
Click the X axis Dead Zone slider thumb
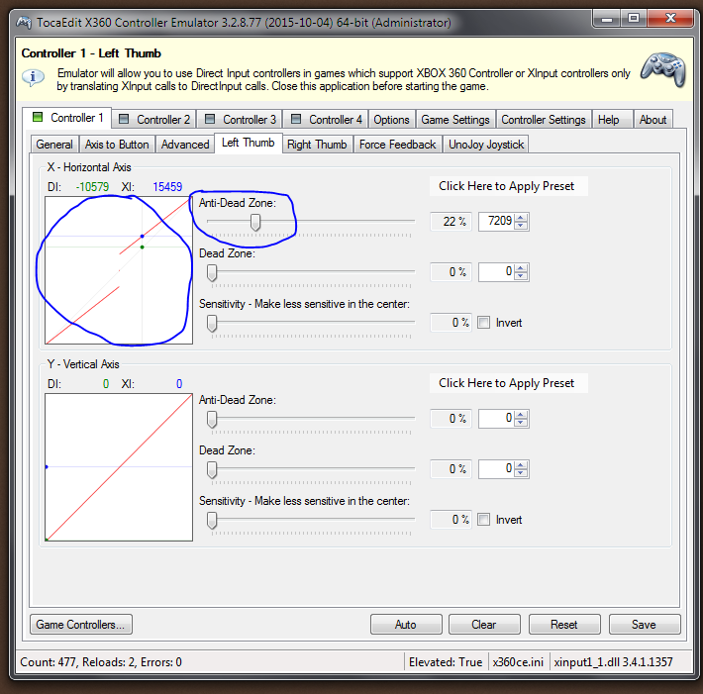pyautogui.click(x=212, y=272)
